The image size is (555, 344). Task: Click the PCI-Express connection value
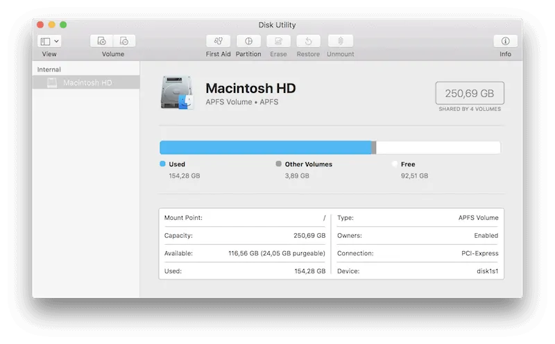479,253
